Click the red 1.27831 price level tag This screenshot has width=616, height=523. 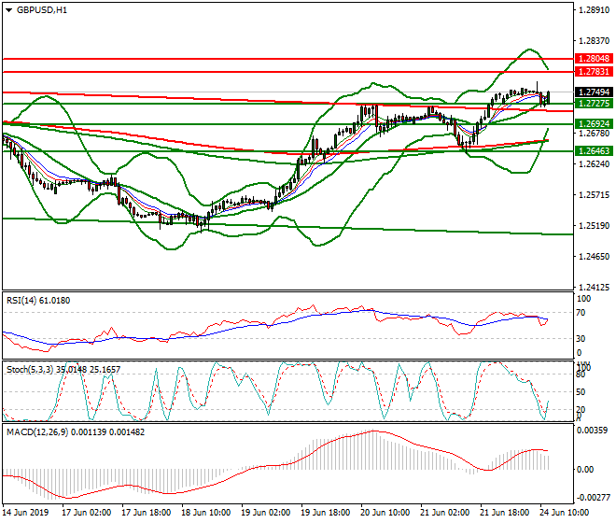click(x=593, y=72)
